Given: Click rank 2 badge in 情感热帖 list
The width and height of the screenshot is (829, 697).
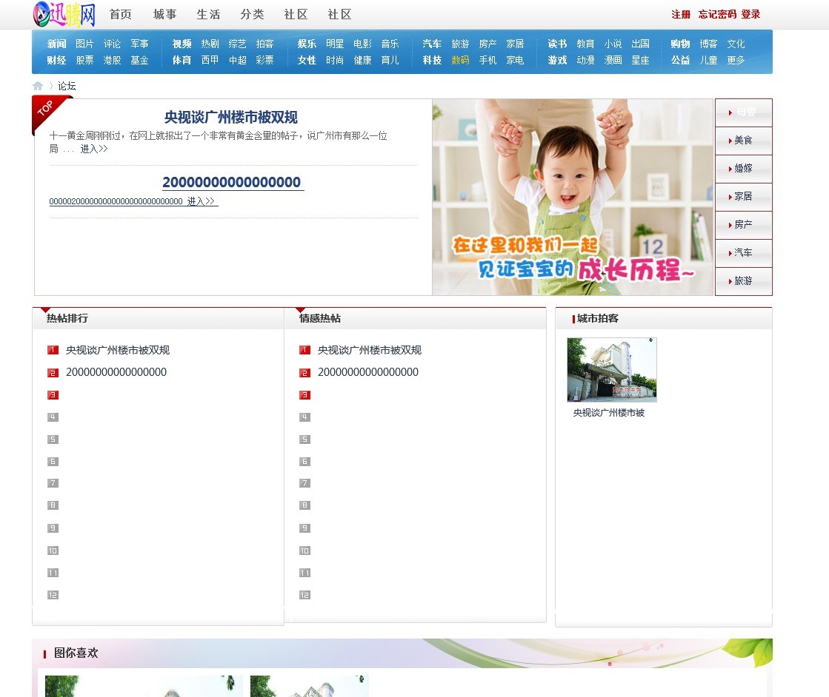Looking at the screenshot, I should [304, 373].
